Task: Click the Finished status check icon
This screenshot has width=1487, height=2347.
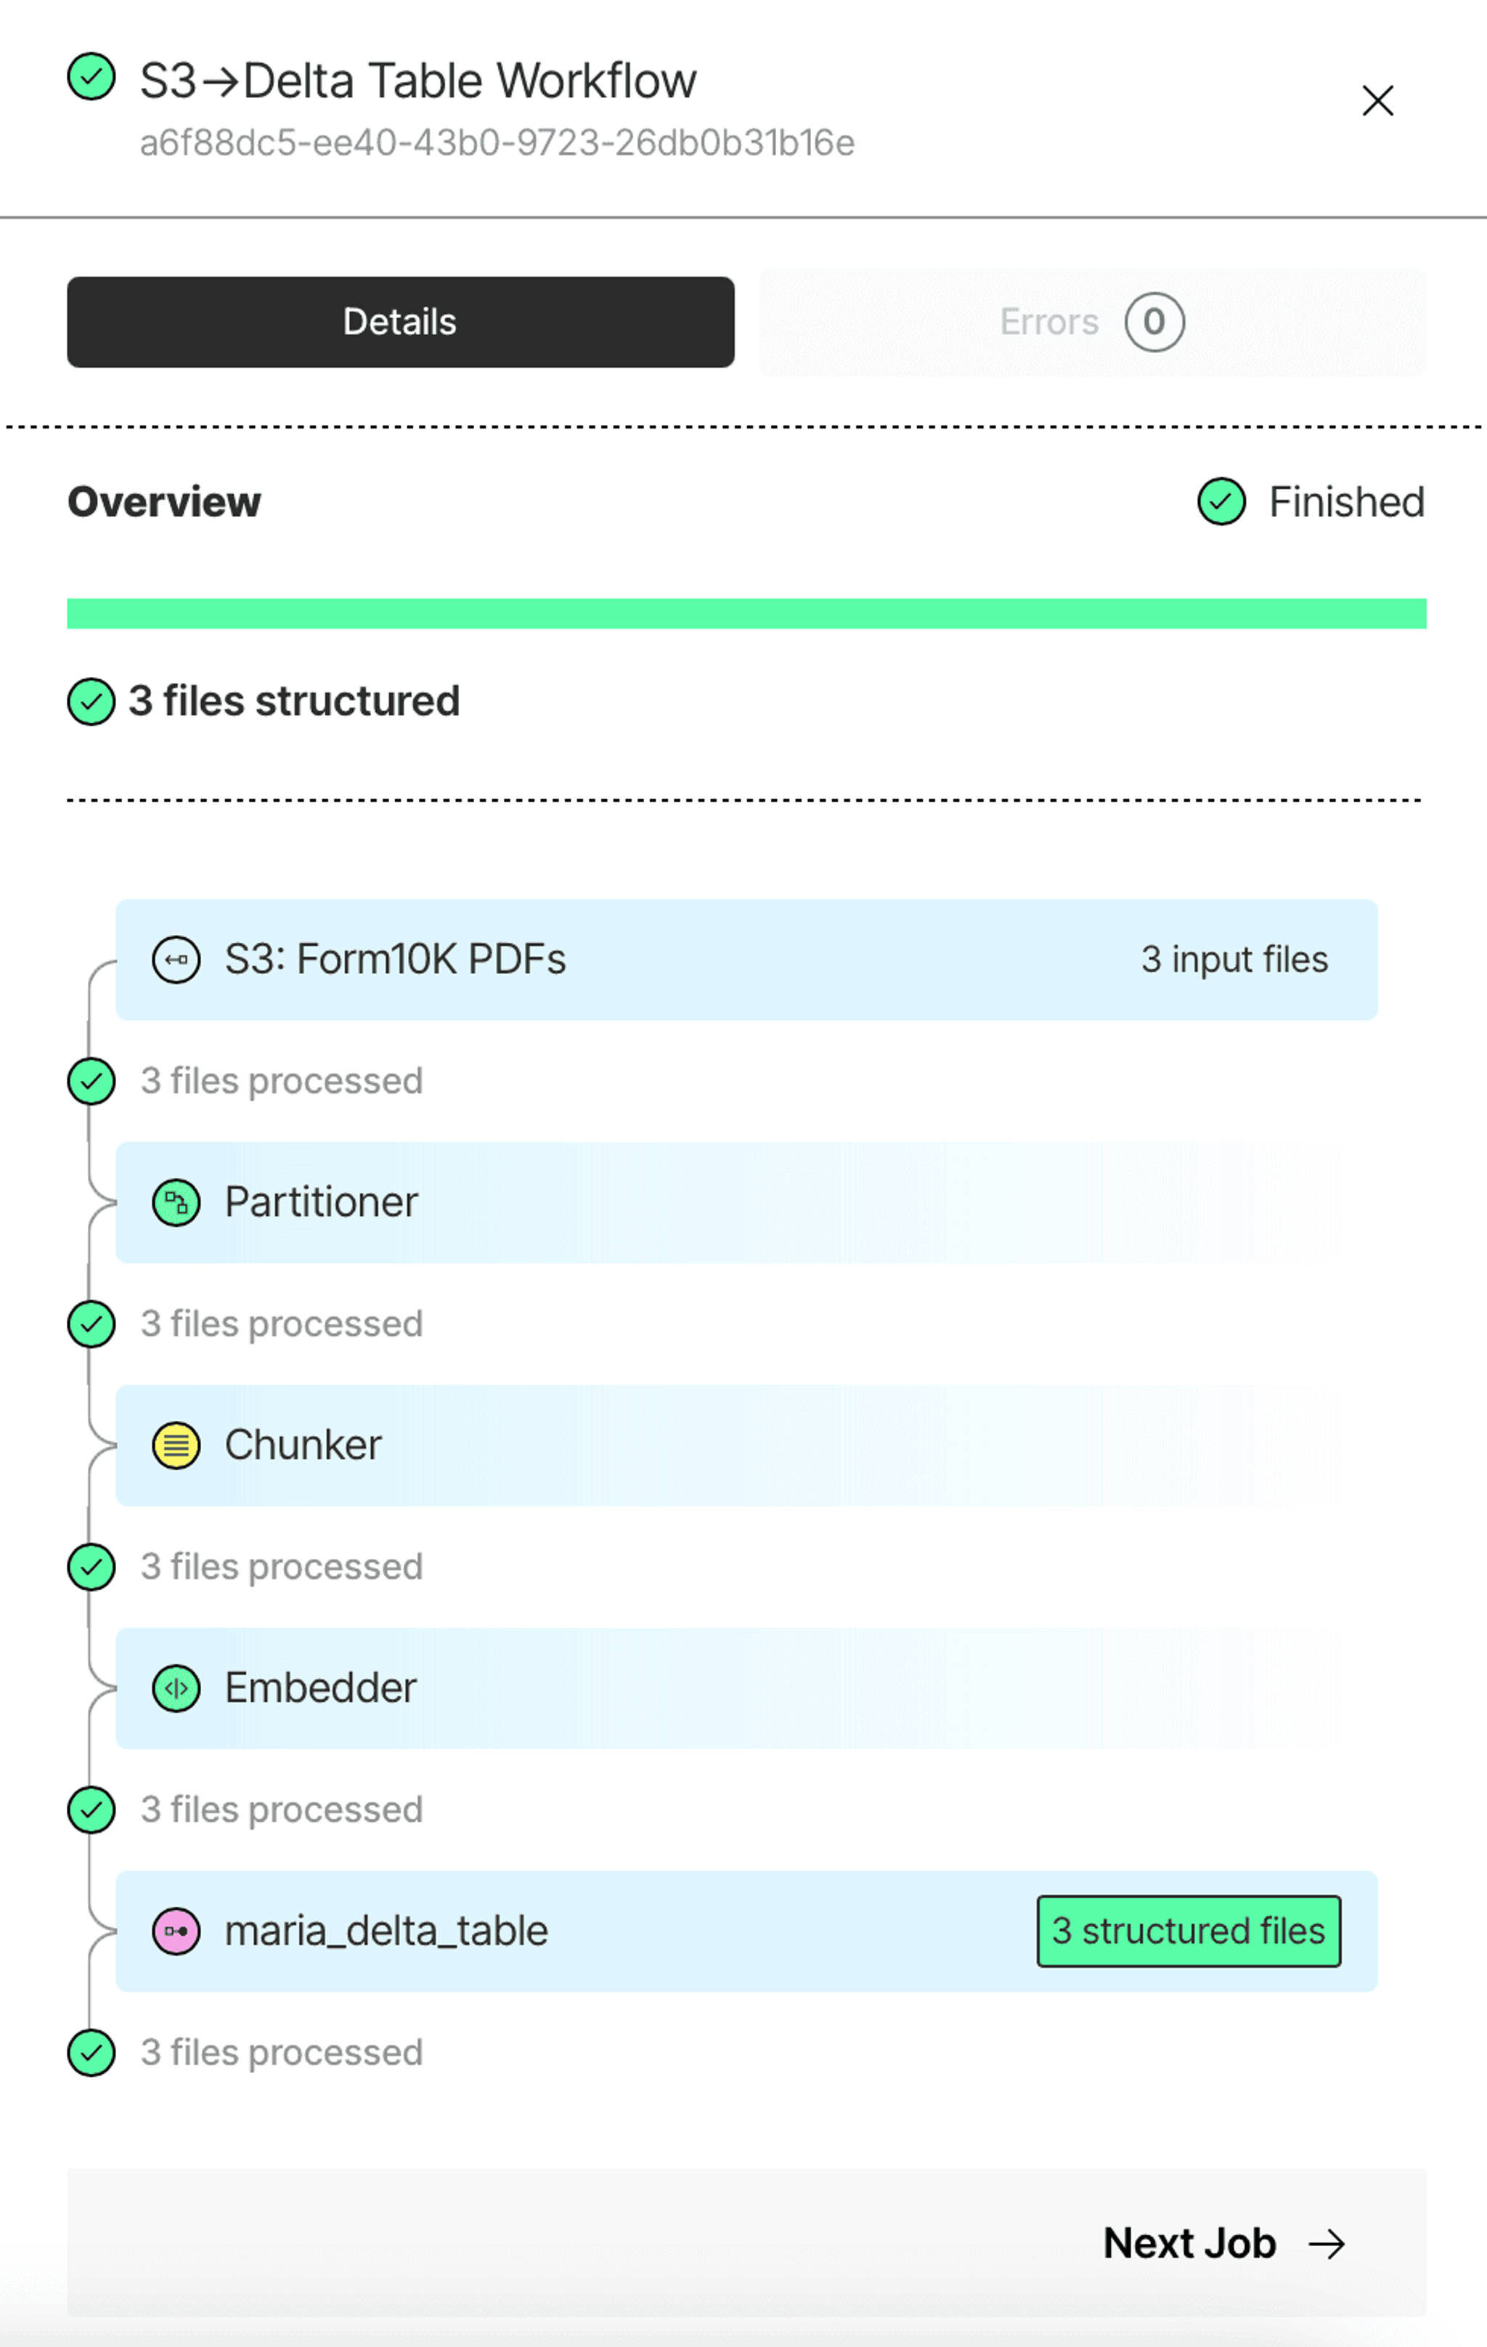Action: click(1221, 502)
